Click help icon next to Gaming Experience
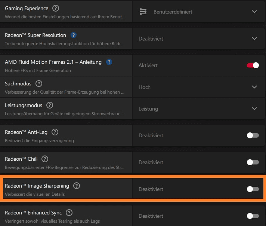Viewport: 266px width, 226px height. (56, 8)
